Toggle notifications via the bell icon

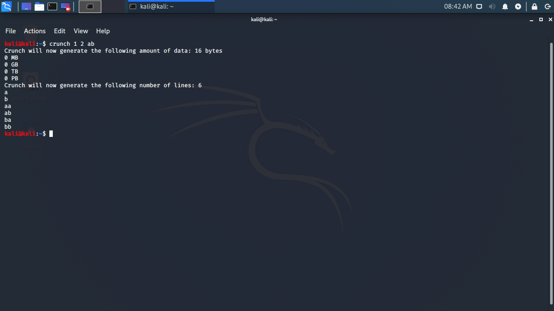505,6
